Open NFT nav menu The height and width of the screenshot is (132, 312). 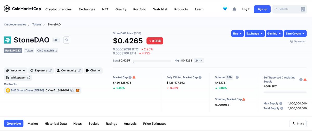pyautogui.click(x=105, y=9)
